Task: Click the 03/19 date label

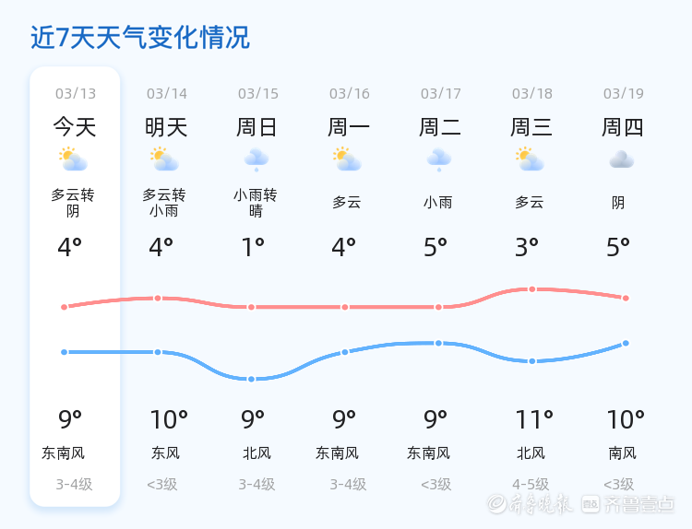Action: point(624,93)
